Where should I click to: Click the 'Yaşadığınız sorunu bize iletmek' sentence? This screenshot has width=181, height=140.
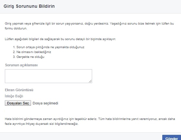[142, 24]
